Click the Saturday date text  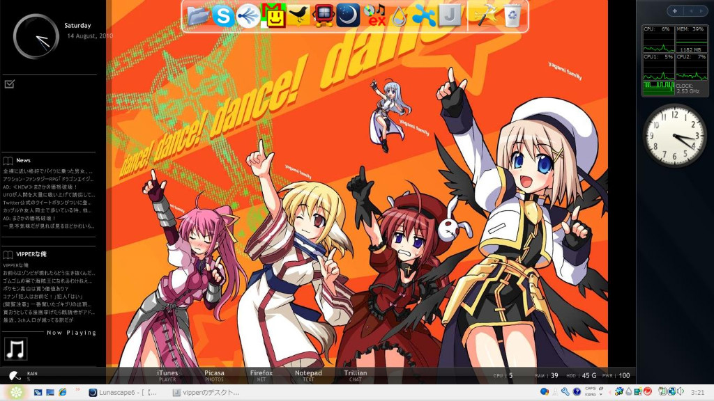coord(77,26)
